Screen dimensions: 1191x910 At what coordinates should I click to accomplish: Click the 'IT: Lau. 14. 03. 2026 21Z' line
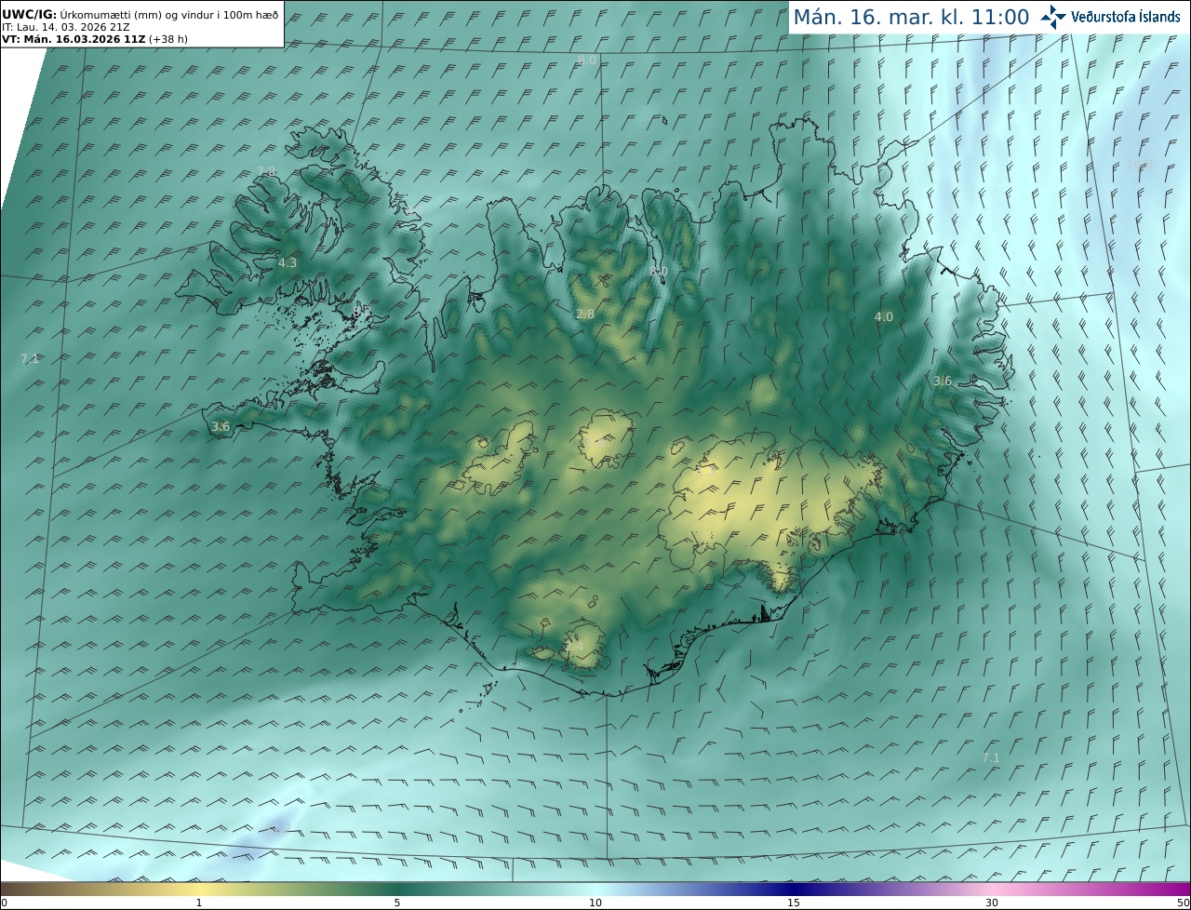point(66,27)
